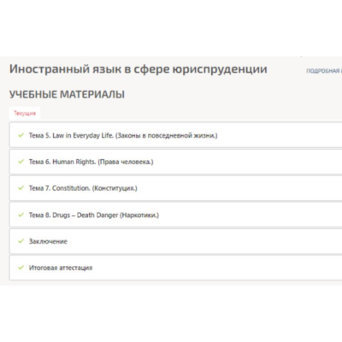342x342 pixels.
Task: Click the green checkmark beside Заключение
Action: click(21, 241)
